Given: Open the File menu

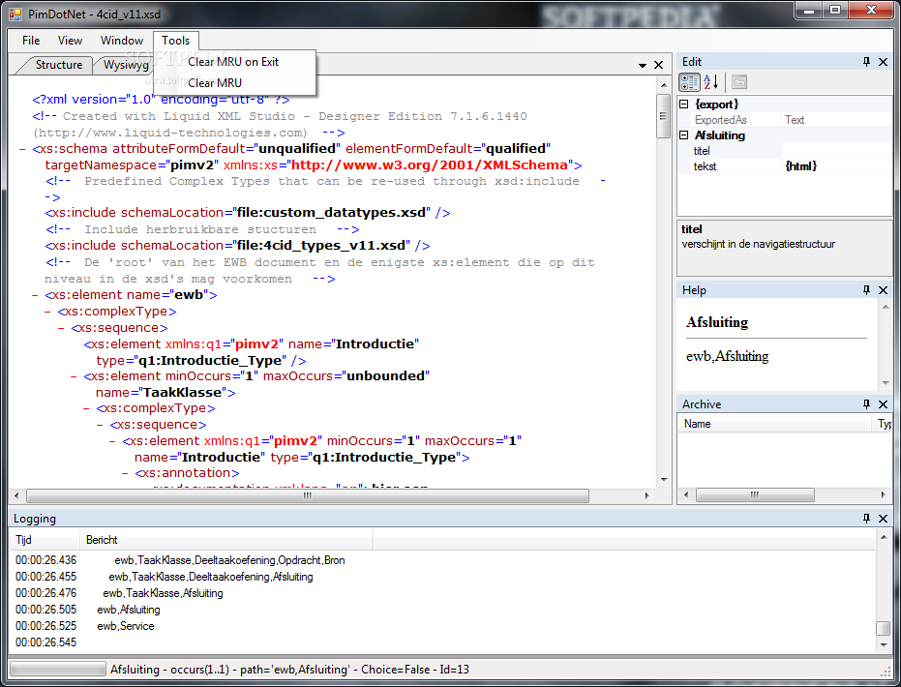Looking at the screenshot, I should [x=31, y=41].
